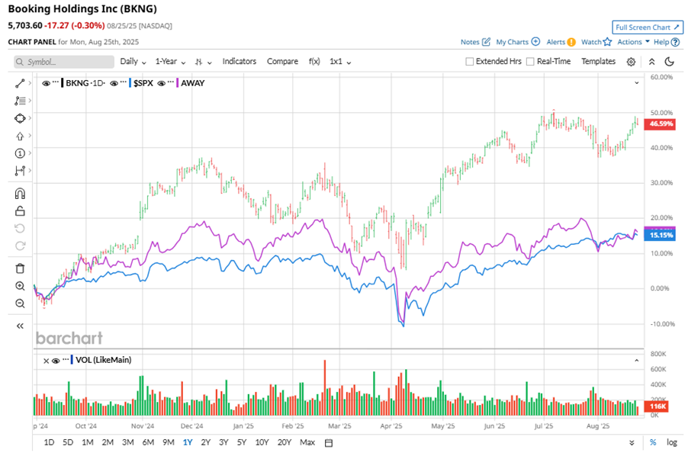Add BKNG to watchlist star

click(607, 42)
